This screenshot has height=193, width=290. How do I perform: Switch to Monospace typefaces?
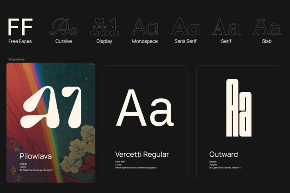tap(145, 41)
